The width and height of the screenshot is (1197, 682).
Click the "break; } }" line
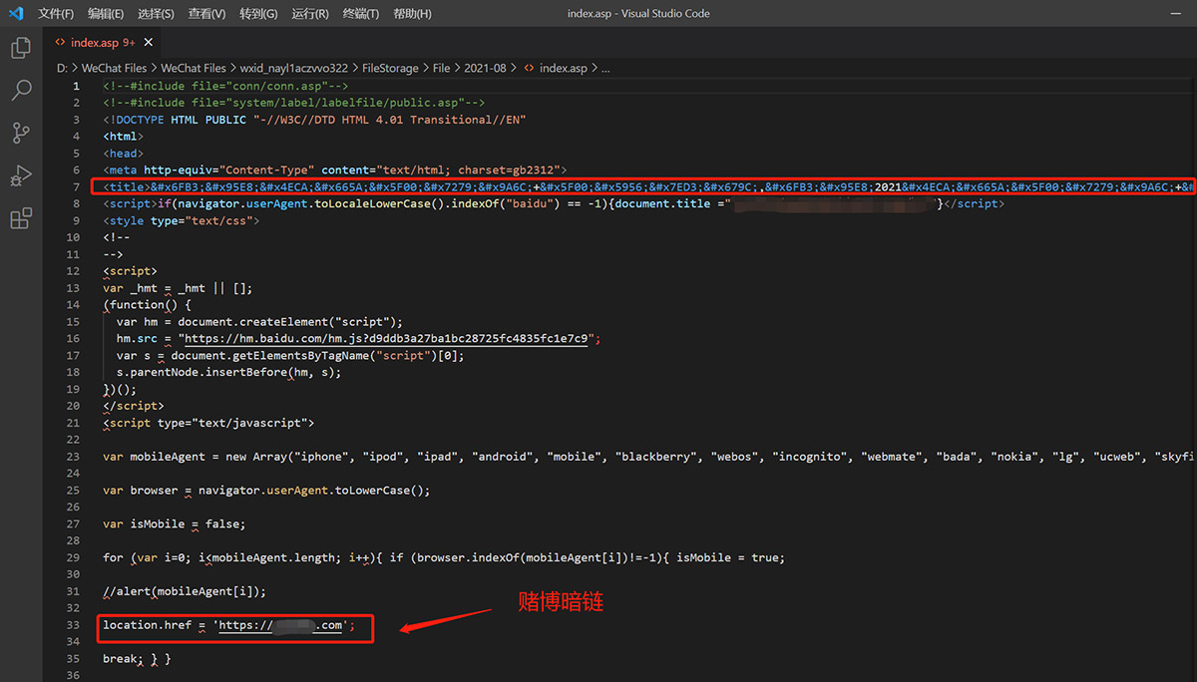[x=137, y=659]
